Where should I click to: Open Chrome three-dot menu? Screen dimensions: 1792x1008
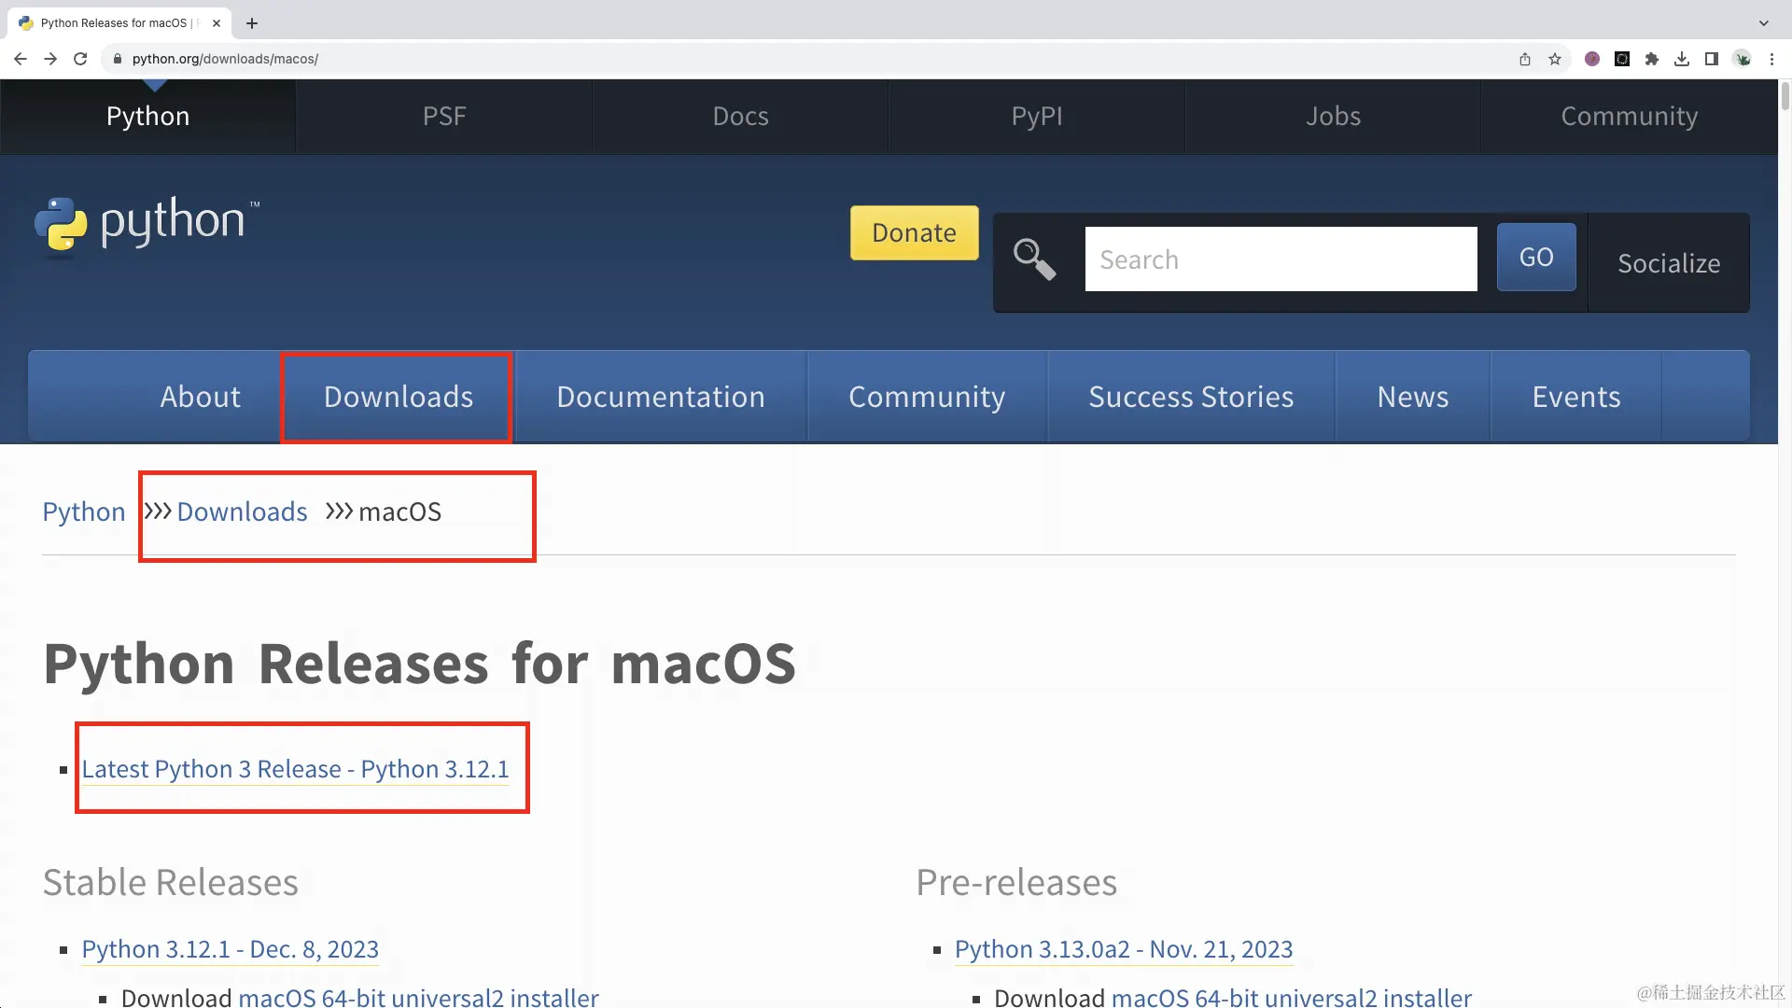pyautogui.click(x=1771, y=59)
